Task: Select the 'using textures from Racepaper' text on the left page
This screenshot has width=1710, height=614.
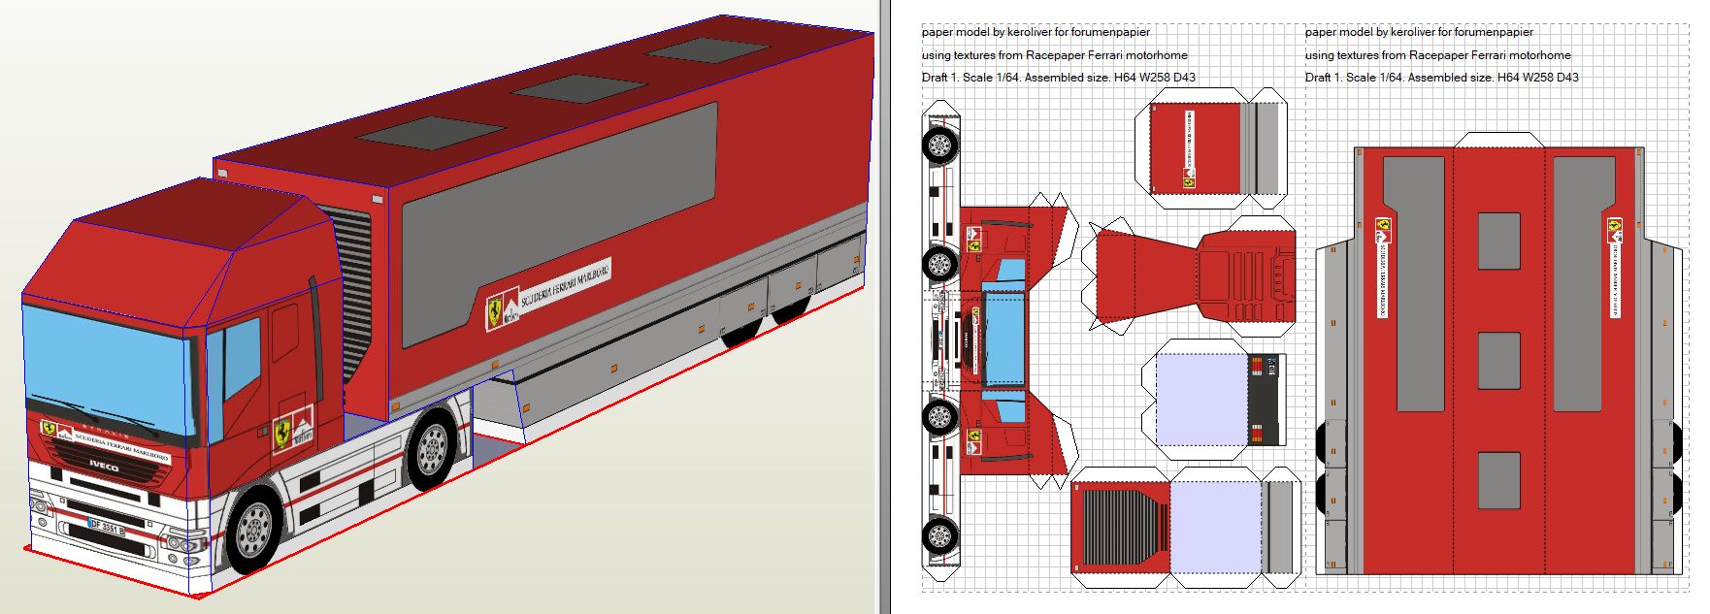Action: pos(1054,55)
